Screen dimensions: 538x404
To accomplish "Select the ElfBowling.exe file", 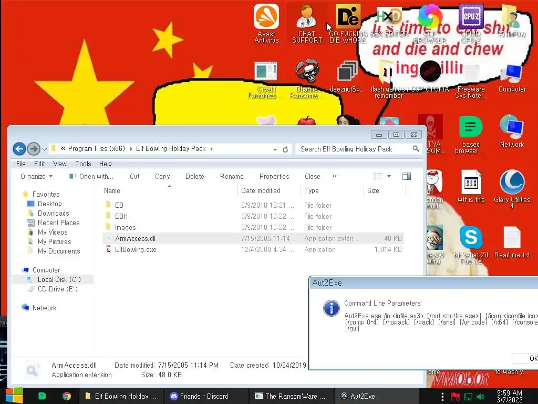I will pyautogui.click(x=253, y=249).
